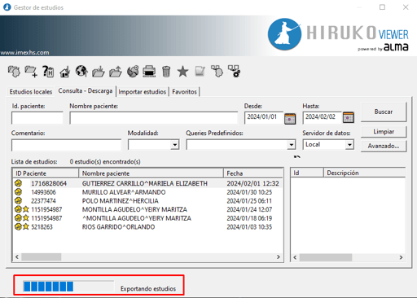Select ^MONTILLA AGUDELO^YEIRY MARITZA name
The image size is (417, 298).
(x=137, y=218)
